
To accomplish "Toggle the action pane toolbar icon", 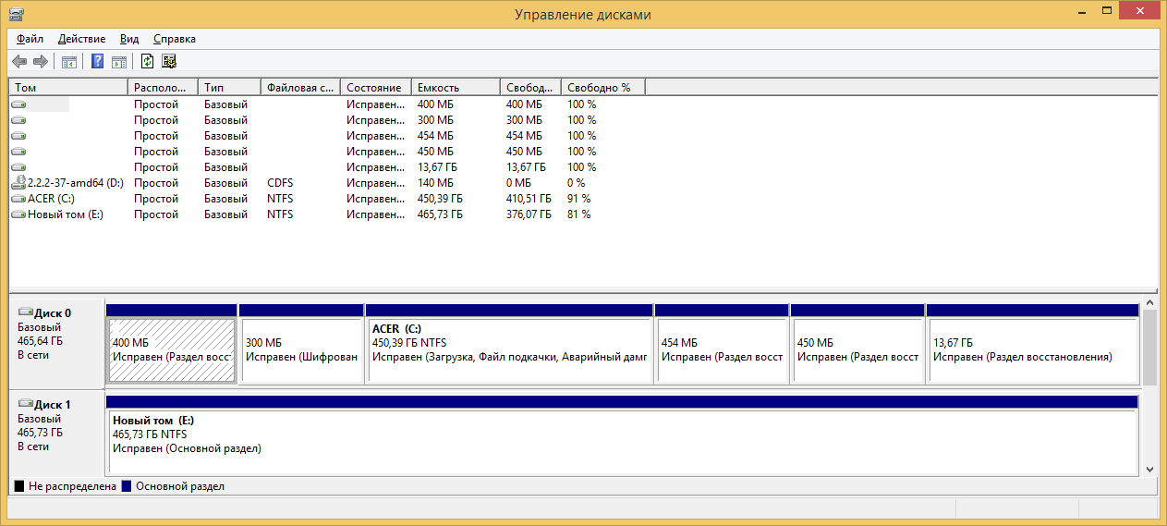I will pos(119,62).
